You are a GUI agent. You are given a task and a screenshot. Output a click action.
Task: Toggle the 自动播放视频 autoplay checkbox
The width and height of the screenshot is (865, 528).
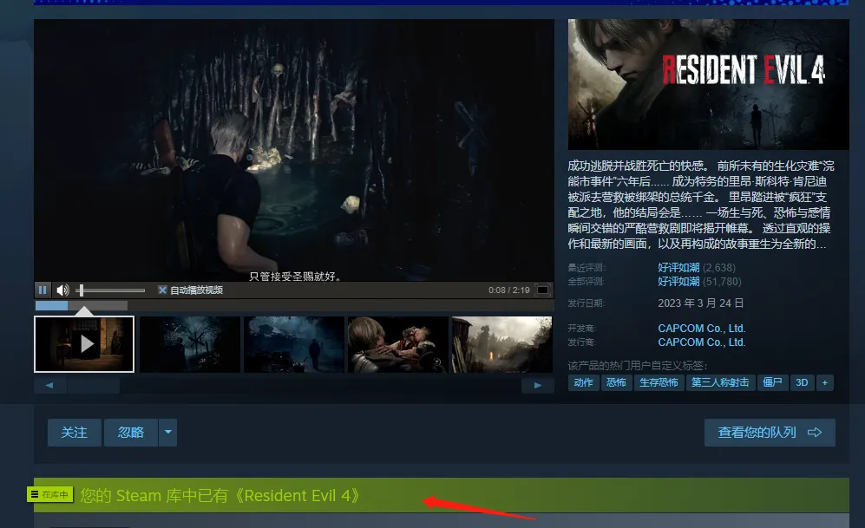[162, 290]
